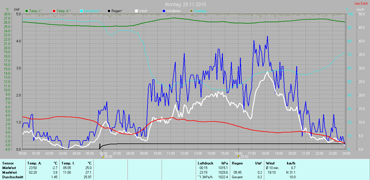Click the '12:00' time axis label

184,153
